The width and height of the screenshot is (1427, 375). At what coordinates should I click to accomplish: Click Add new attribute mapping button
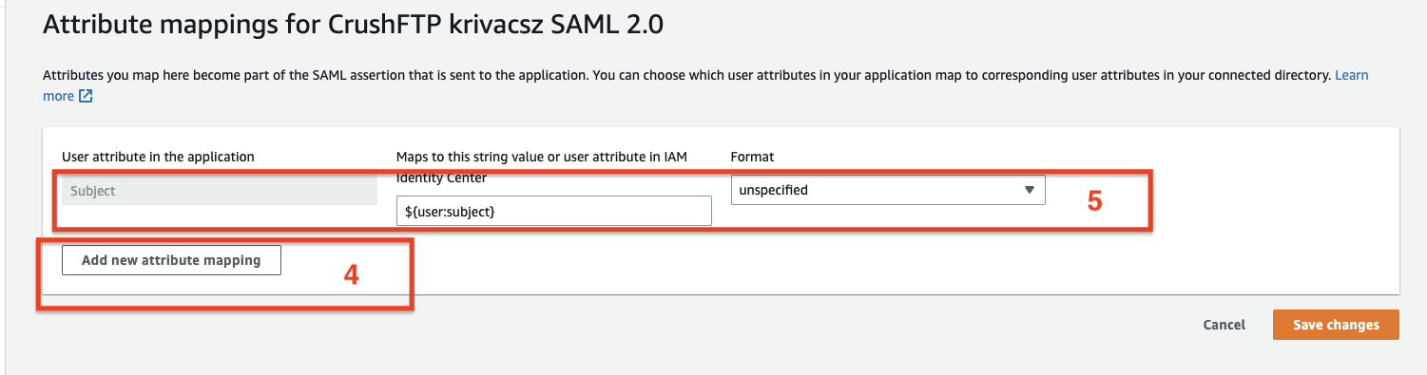(x=171, y=260)
